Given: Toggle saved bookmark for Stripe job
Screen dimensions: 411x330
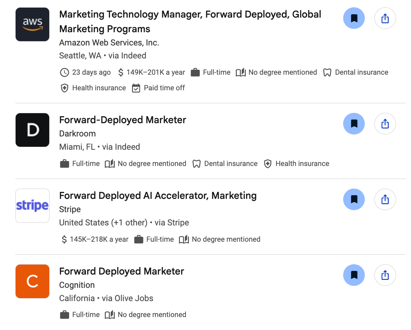Looking at the screenshot, I should click(354, 200).
